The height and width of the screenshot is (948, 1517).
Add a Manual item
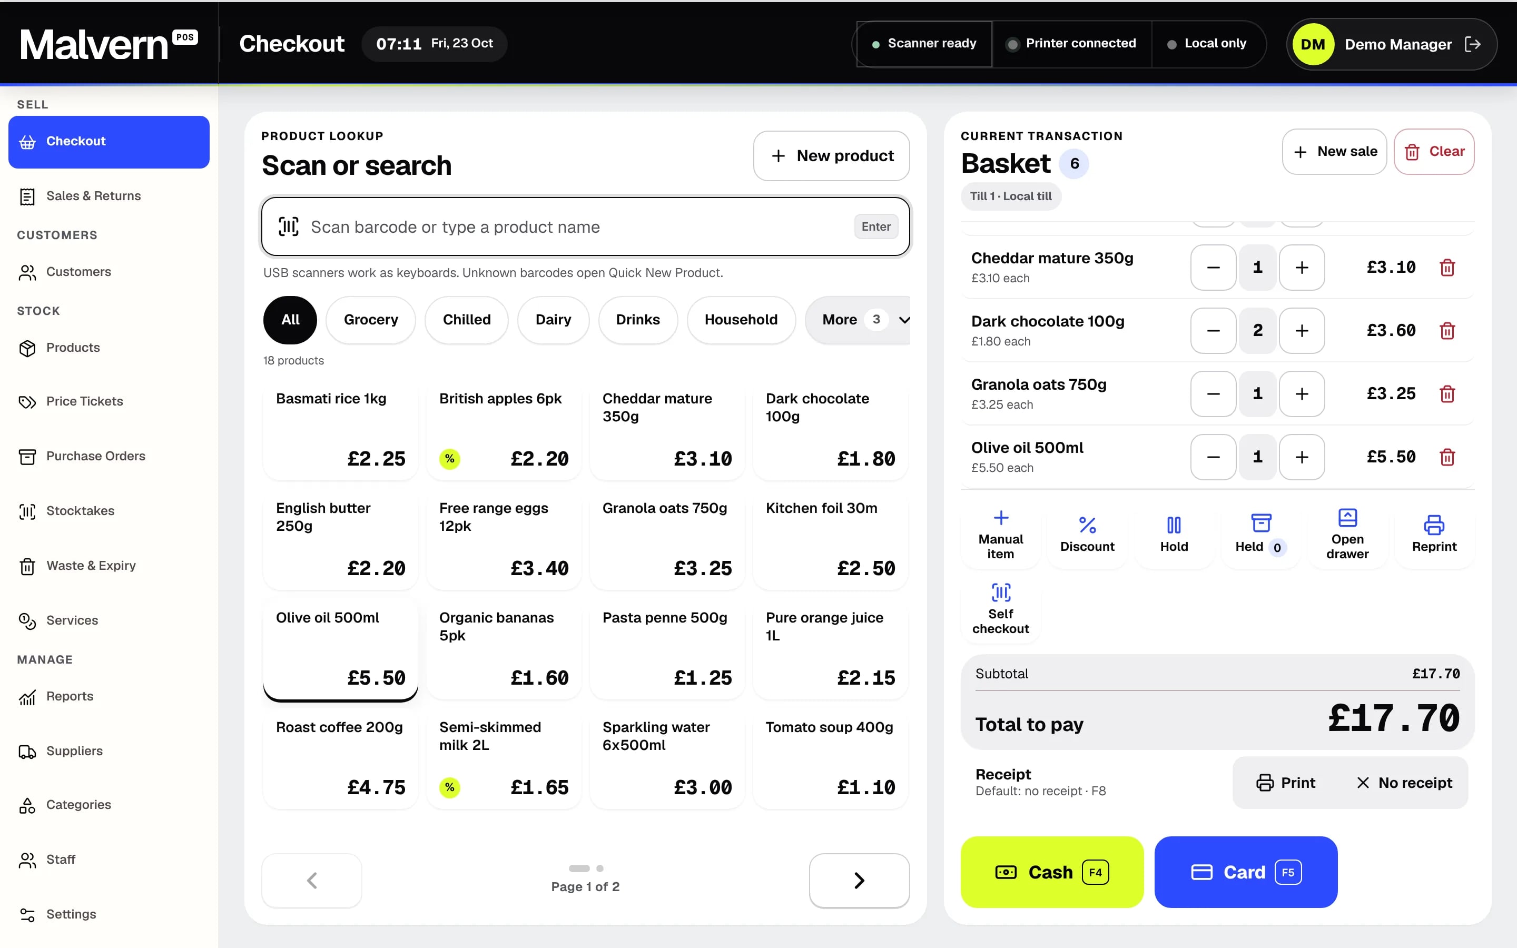pyautogui.click(x=1000, y=535)
